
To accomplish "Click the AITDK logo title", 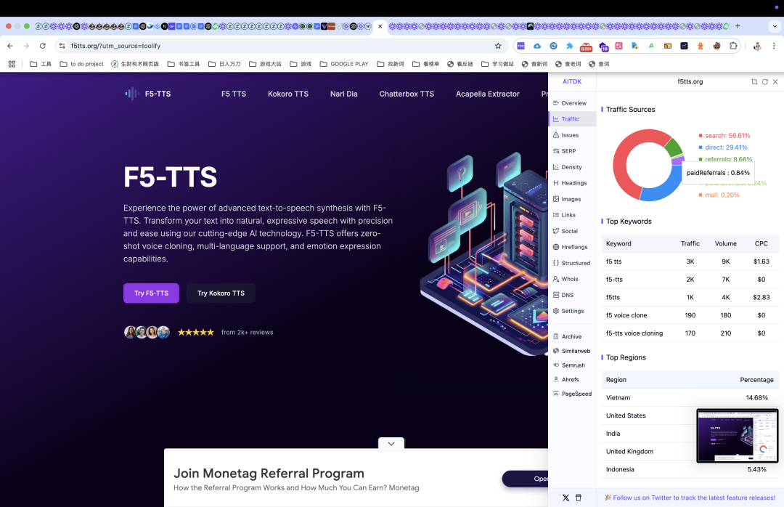I will pyautogui.click(x=572, y=81).
